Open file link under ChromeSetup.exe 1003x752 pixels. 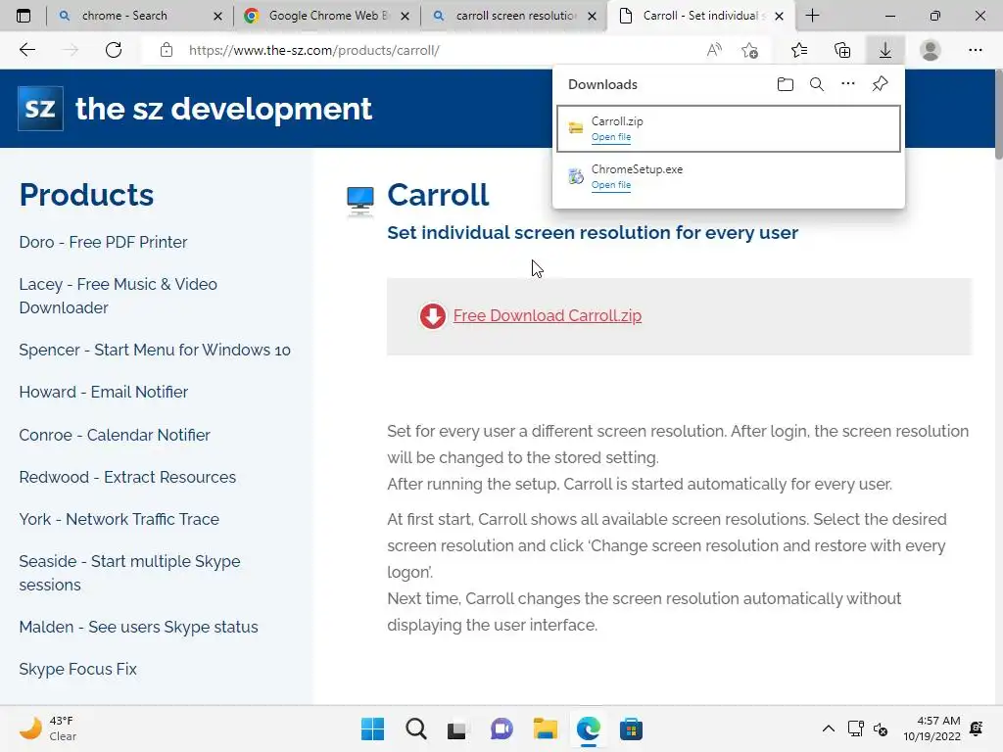coord(611,185)
